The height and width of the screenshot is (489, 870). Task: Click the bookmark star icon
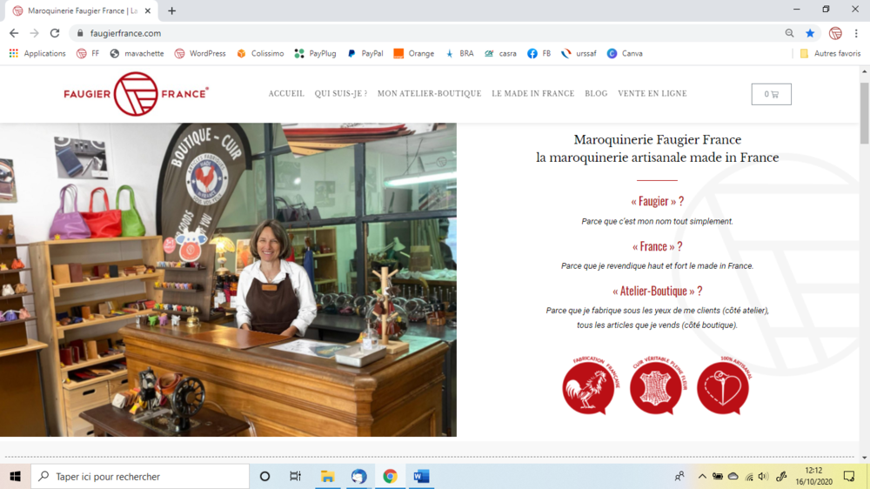click(810, 33)
